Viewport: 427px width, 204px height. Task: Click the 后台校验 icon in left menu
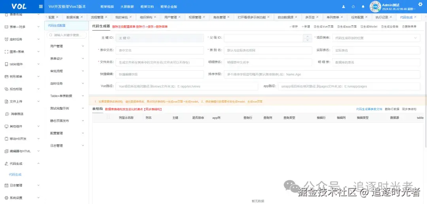pyautogui.click(x=7, y=89)
